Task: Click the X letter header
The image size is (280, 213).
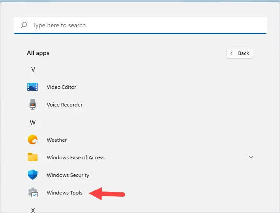Action: pos(33,210)
